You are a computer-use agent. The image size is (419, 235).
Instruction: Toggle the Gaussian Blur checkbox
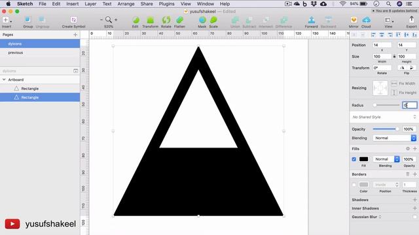tap(414, 217)
